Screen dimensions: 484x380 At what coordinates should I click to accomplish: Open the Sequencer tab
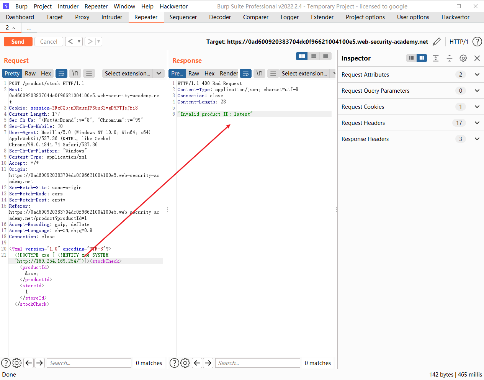183,17
